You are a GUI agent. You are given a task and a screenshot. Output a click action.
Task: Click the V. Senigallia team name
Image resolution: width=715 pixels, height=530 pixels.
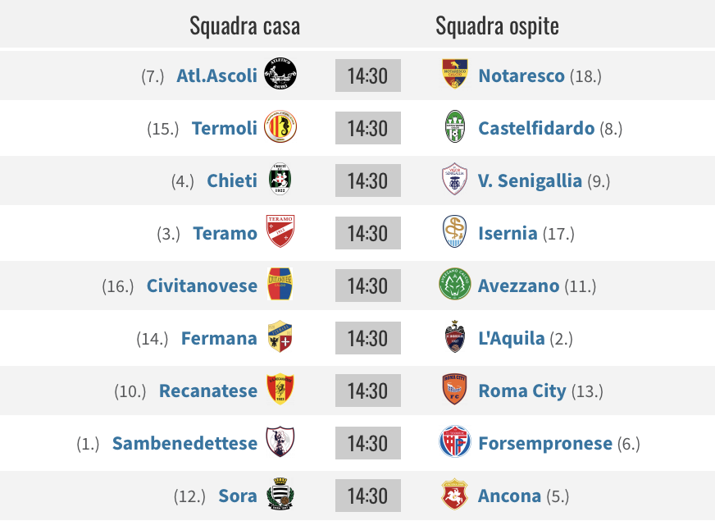(x=530, y=181)
